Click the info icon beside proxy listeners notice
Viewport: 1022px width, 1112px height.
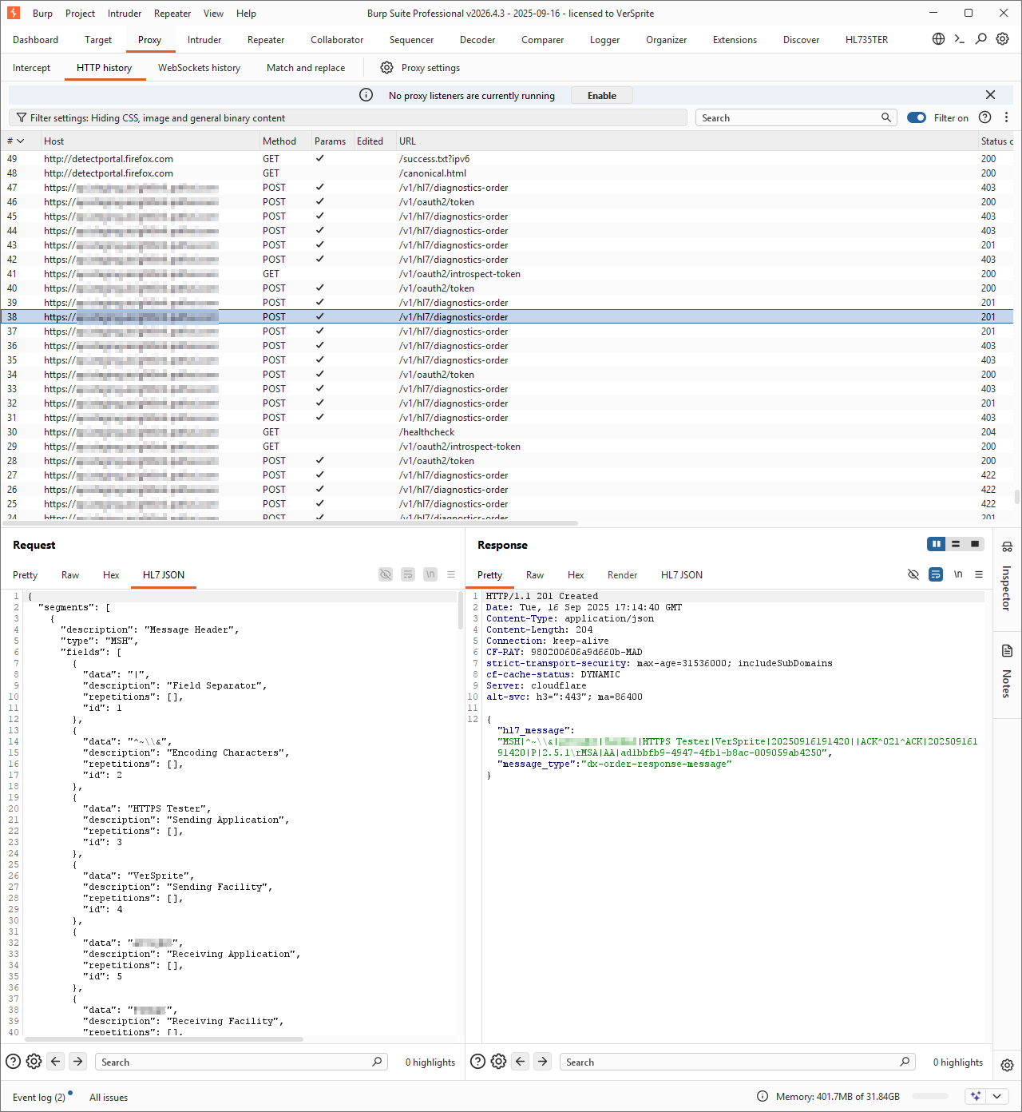tap(366, 95)
